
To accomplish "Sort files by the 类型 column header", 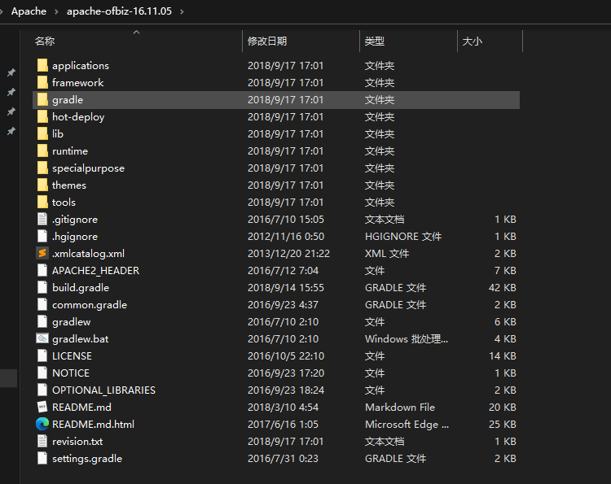I will 375,41.
